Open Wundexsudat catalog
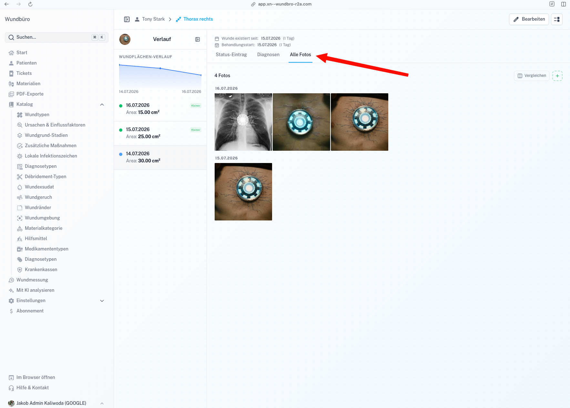 click(x=39, y=187)
